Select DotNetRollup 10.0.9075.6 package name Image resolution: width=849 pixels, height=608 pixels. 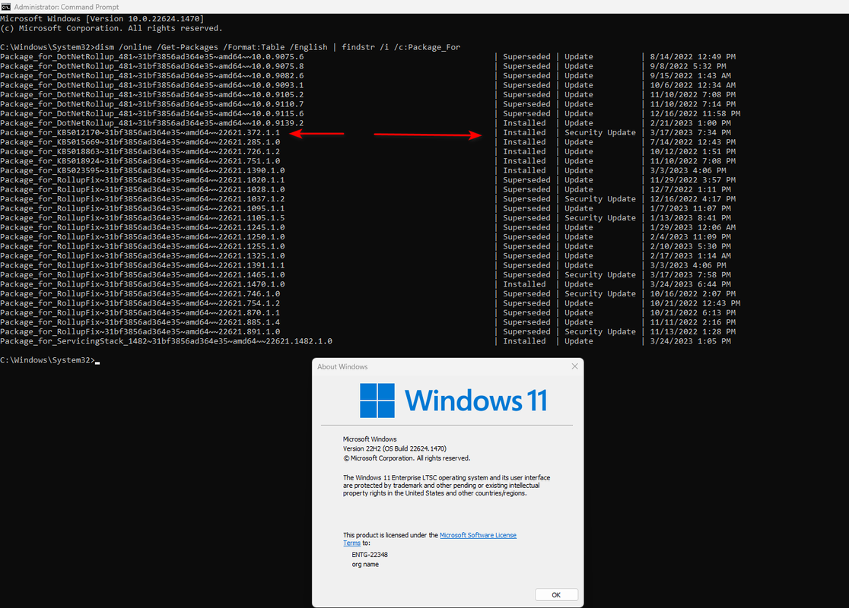pos(152,57)
